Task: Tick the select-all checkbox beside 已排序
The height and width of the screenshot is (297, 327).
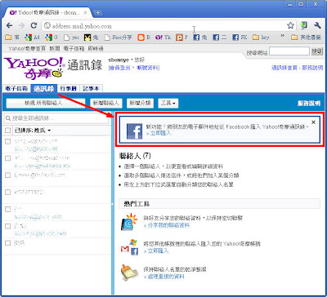Action: 8,131
